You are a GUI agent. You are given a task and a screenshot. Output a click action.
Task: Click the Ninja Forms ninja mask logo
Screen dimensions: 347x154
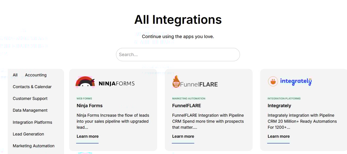(x=85, y=81)
